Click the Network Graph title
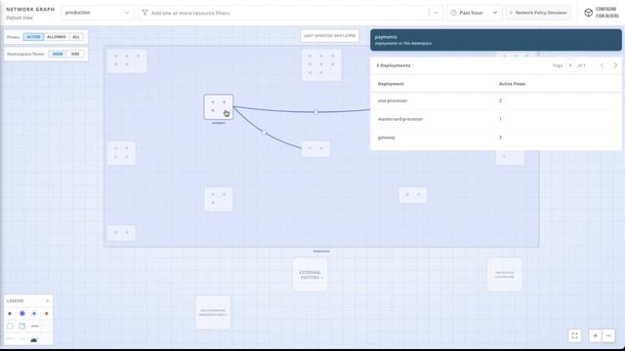The image size is (625, 351). coord(30,9)
